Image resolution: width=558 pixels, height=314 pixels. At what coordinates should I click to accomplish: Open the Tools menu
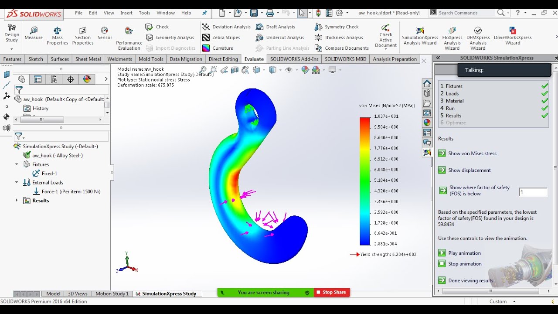coord(144,13)
